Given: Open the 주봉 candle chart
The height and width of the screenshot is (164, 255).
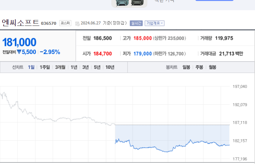Looking at the screenshot, I should coord(199,67).
